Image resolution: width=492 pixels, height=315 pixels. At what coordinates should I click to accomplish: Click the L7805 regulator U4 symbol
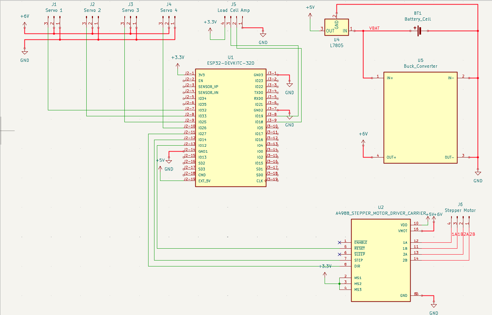pos(337,28)
